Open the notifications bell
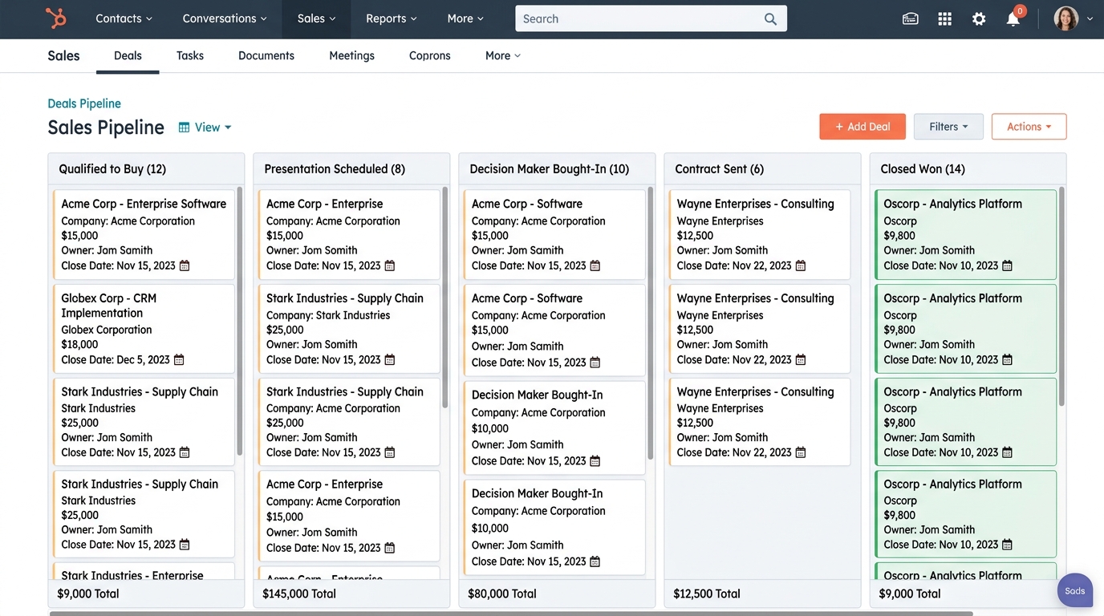The width and height of the screenshot is (1104, 616). point(1013,18)
